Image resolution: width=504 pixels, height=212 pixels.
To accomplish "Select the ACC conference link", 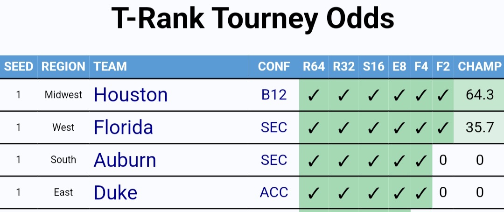I will [x=274, y=192].
